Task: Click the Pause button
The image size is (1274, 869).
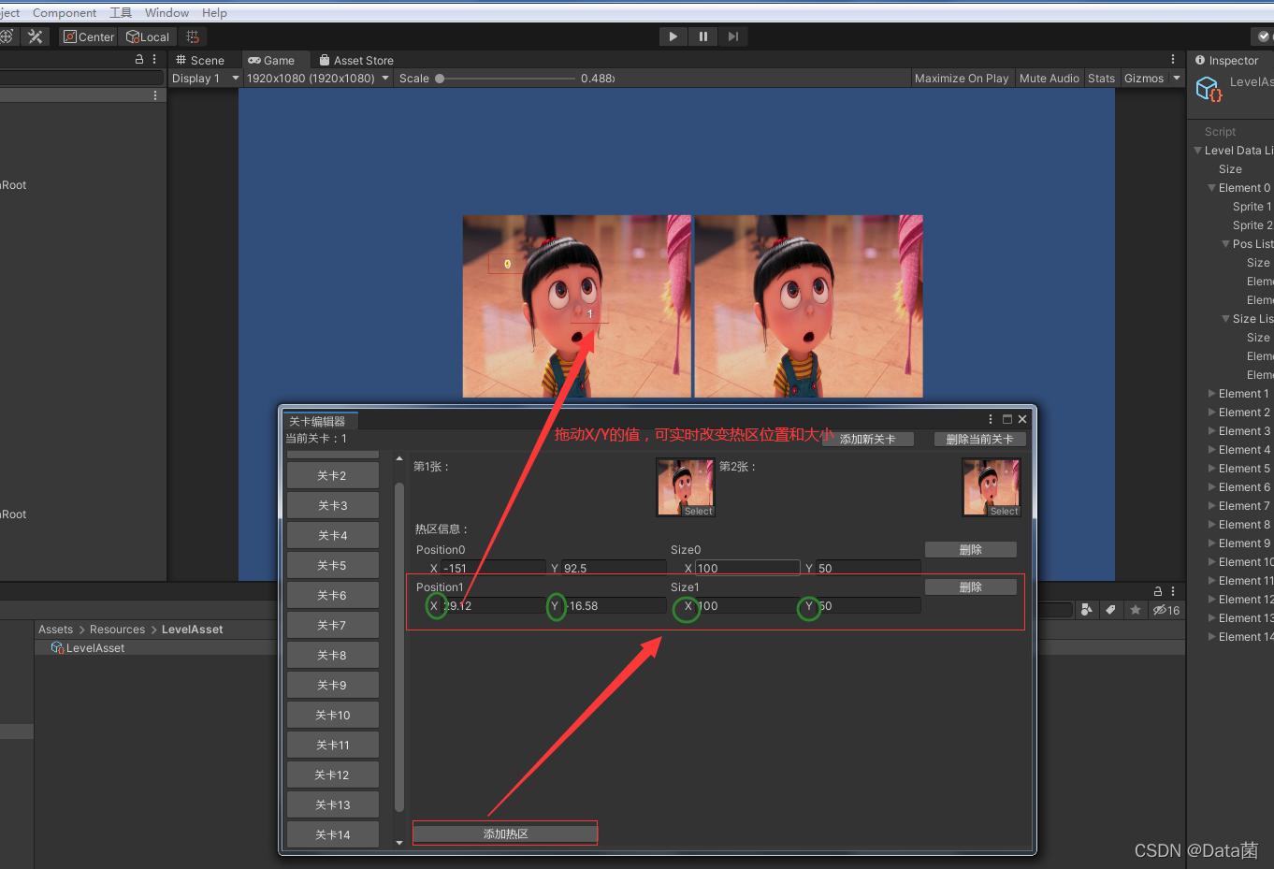Action: pos(702,36)
